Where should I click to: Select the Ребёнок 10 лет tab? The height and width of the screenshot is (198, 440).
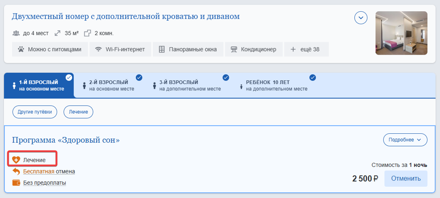point(274,85)
